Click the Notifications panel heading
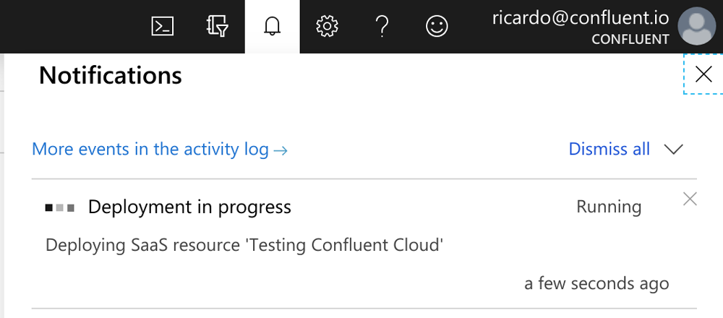This screenshot has height=318, width=723. (x=111, y=74)
